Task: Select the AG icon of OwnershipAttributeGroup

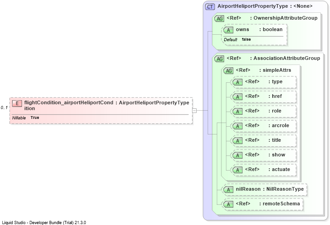Action: pyautogui.click(x=219, y=18)
